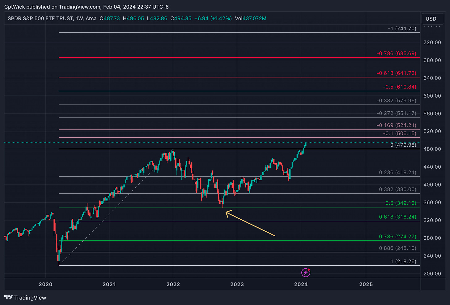Click the 1W interval label in legend
The image size is (450, 305).
tap(80, 19)
